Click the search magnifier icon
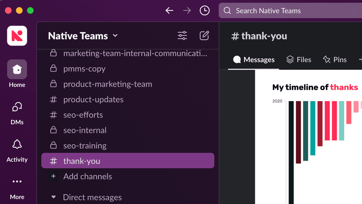Image resolution: width=362 pixels, height=204 pixels. (227, 11)
